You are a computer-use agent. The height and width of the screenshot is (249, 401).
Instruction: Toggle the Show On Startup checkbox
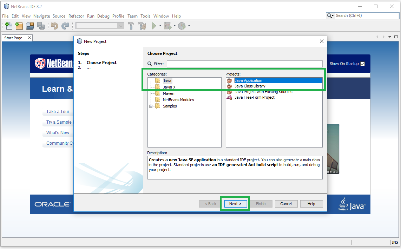363,64
